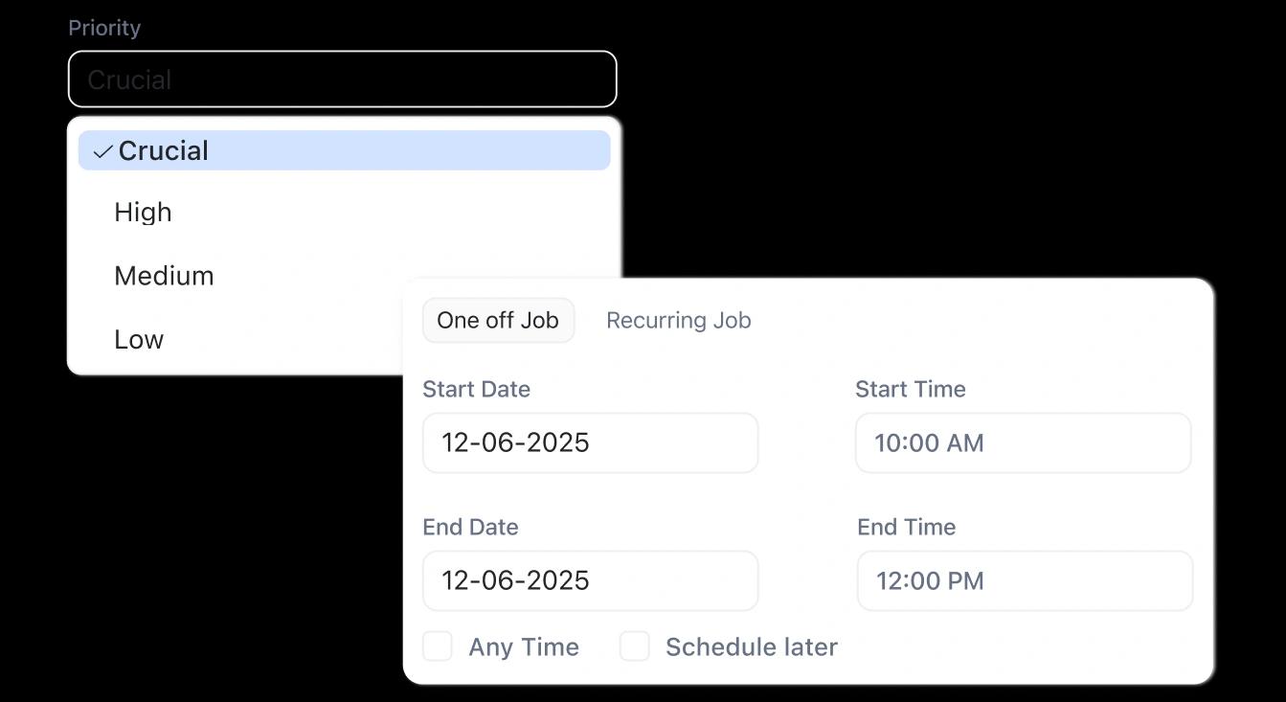1286x702 pixels.
Task: Click the End Date input field
Action: tap(590, 580)
